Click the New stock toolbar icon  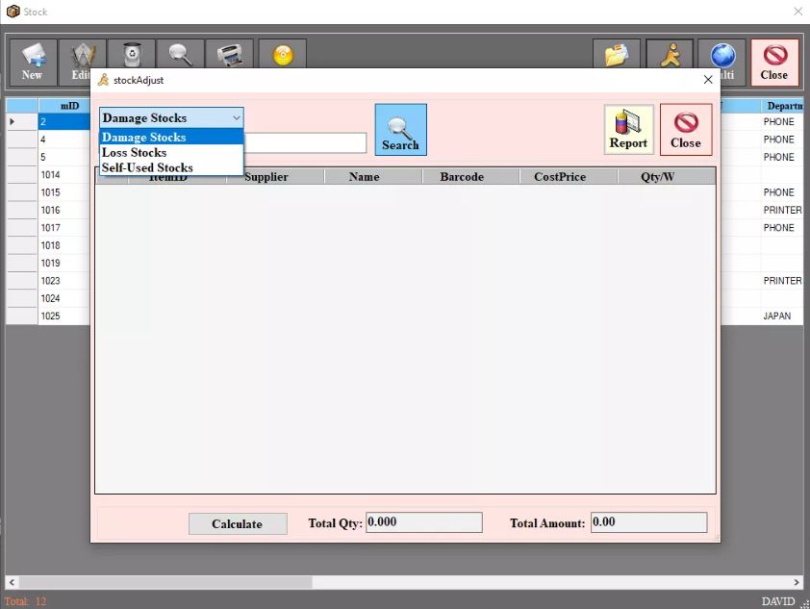tap(33, 62)
